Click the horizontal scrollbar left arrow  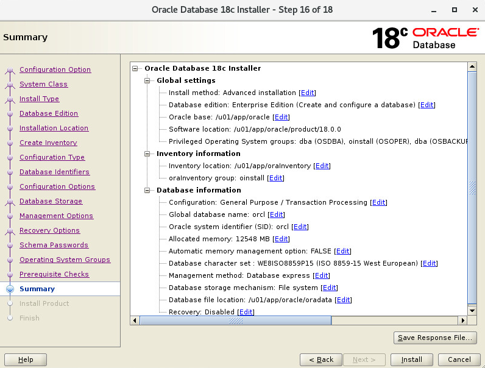click(x=135, y=320)
